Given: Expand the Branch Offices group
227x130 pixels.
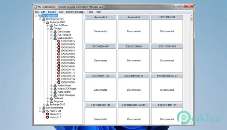Looking at the screenshot, I should (48, 25).
